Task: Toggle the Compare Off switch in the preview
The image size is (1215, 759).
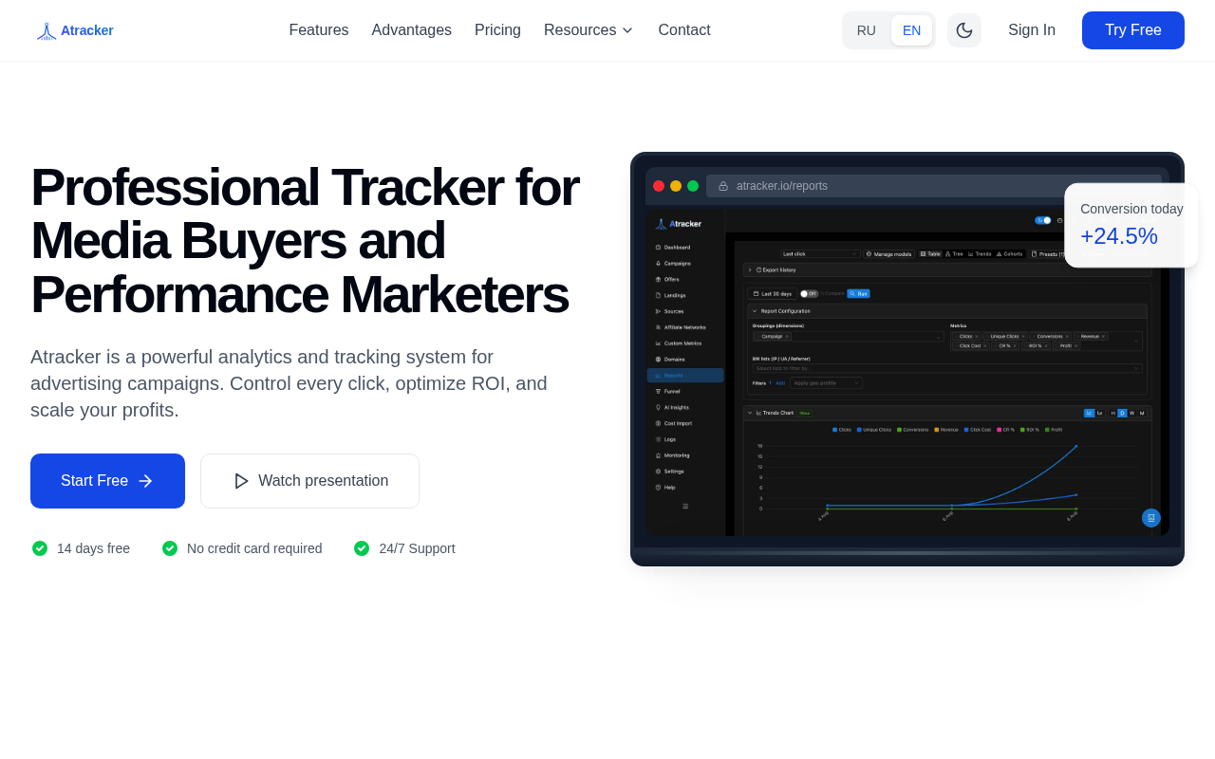Action: pyautogui.click(x=809, y=293)
